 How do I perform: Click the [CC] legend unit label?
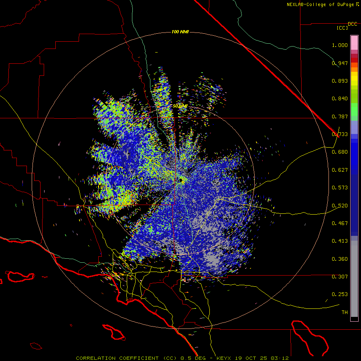(342, 28)
